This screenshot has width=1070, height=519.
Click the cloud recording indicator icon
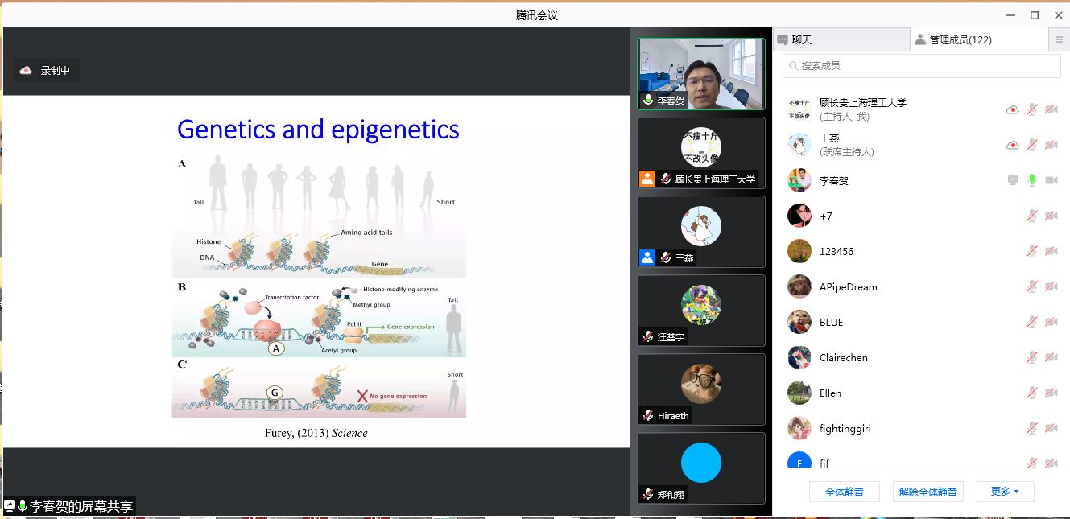(x=26, y=71)
